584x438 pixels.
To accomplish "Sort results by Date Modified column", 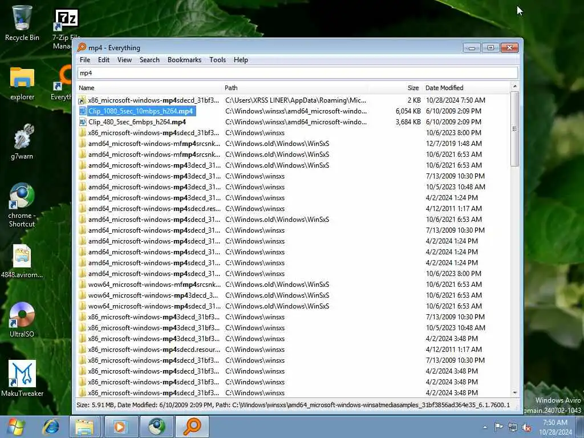I will tap(467, 88).
